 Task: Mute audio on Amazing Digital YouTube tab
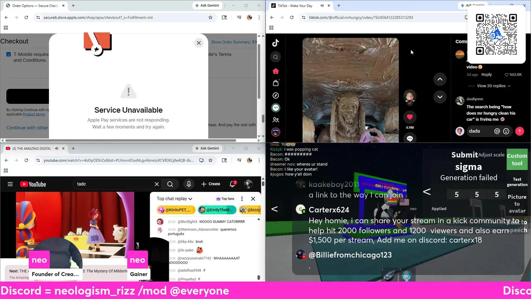[56, 148]
